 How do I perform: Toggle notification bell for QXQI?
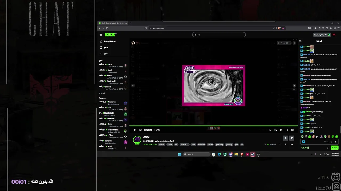coord(286,138)
